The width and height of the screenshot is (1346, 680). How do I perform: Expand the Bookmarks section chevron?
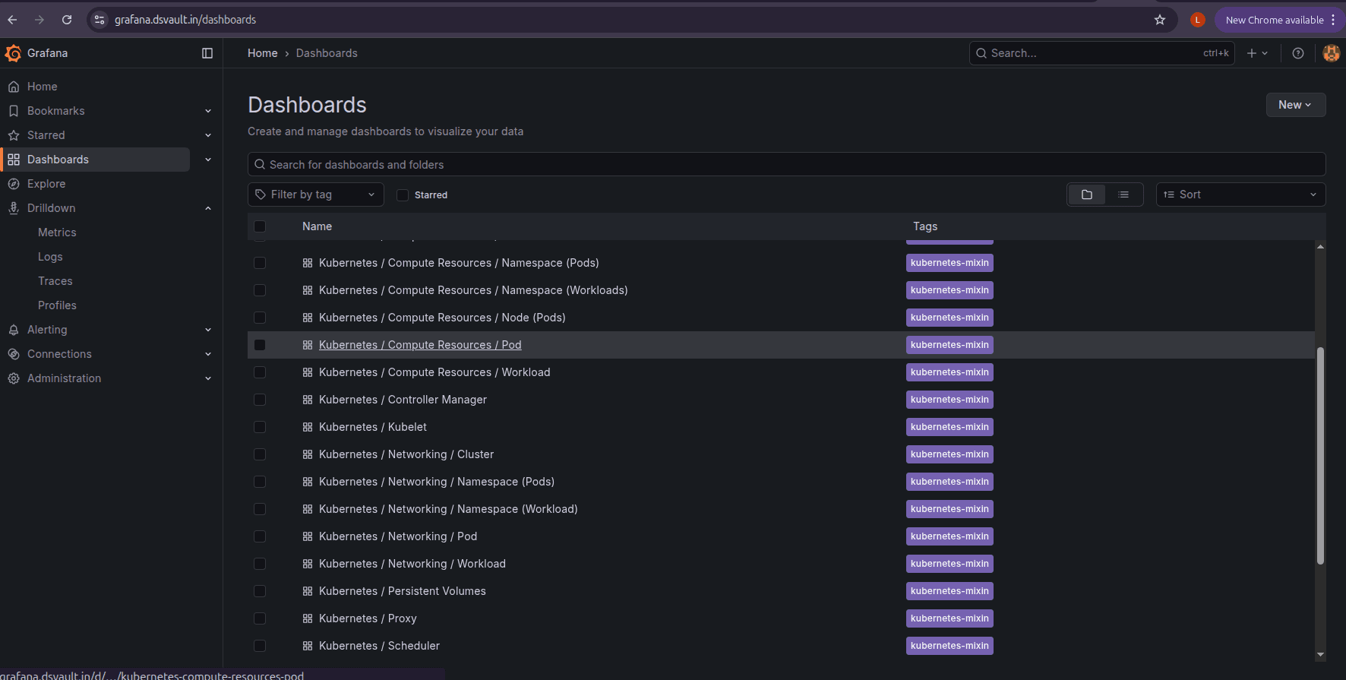point(208,111)
